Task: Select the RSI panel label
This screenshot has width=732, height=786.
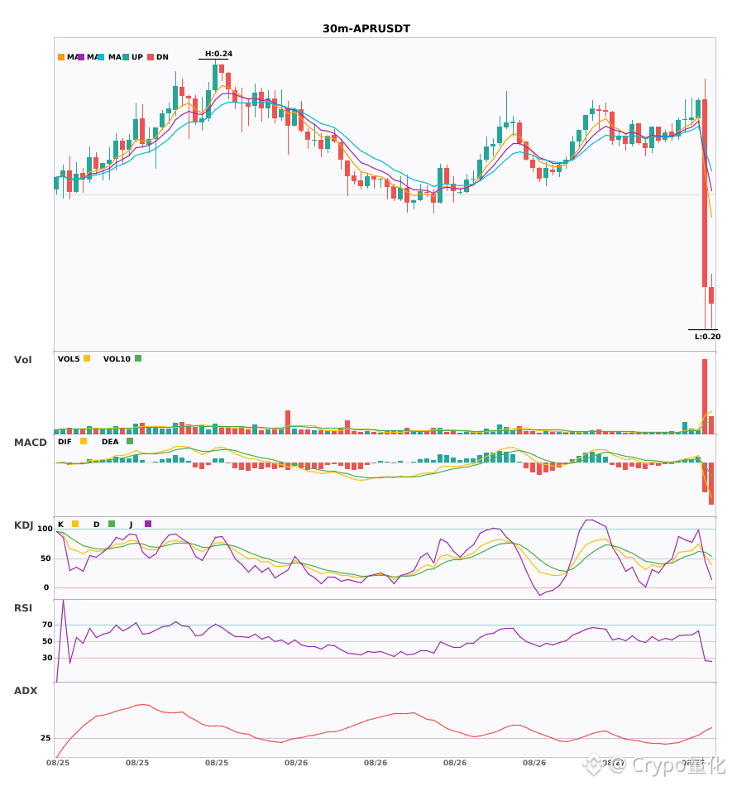Action: click(23, 608)
